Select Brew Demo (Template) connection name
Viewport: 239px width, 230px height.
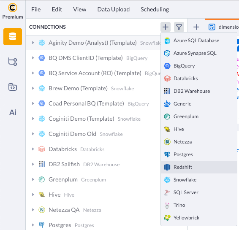(x=78, y=88)
